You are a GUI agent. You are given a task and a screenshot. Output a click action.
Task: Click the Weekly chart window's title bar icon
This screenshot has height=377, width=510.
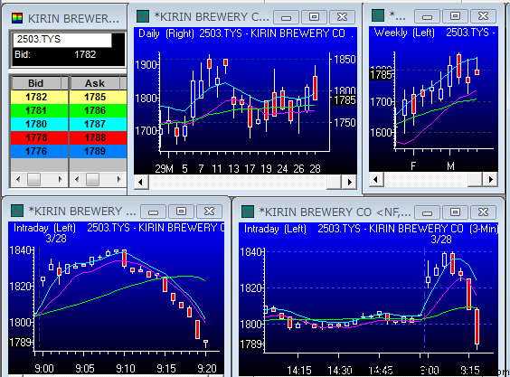pos(378,15)
